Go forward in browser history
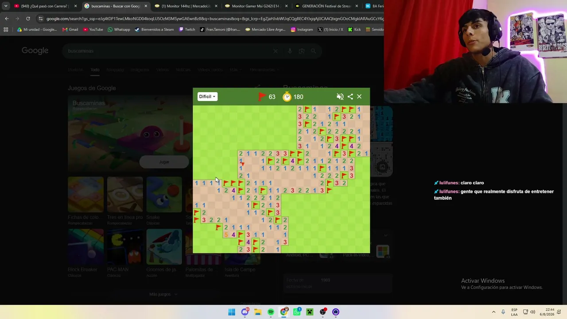 tap(17, 19)
